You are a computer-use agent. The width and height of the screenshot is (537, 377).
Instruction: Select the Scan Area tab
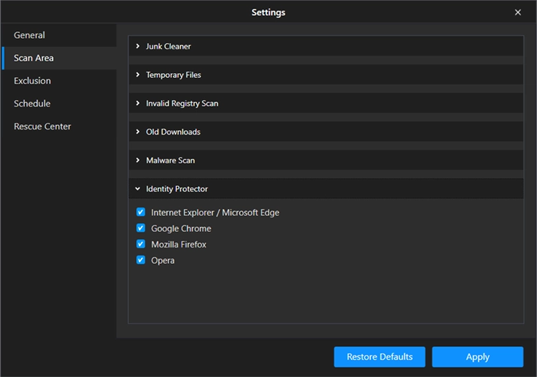click(34, 58)
